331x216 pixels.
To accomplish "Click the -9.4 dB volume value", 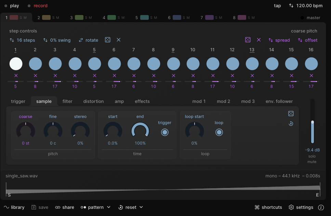I will [x=313, y=150].
